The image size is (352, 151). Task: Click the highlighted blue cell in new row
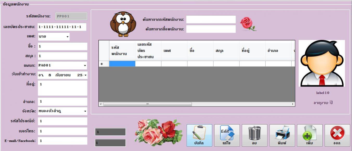coord(122,64)
